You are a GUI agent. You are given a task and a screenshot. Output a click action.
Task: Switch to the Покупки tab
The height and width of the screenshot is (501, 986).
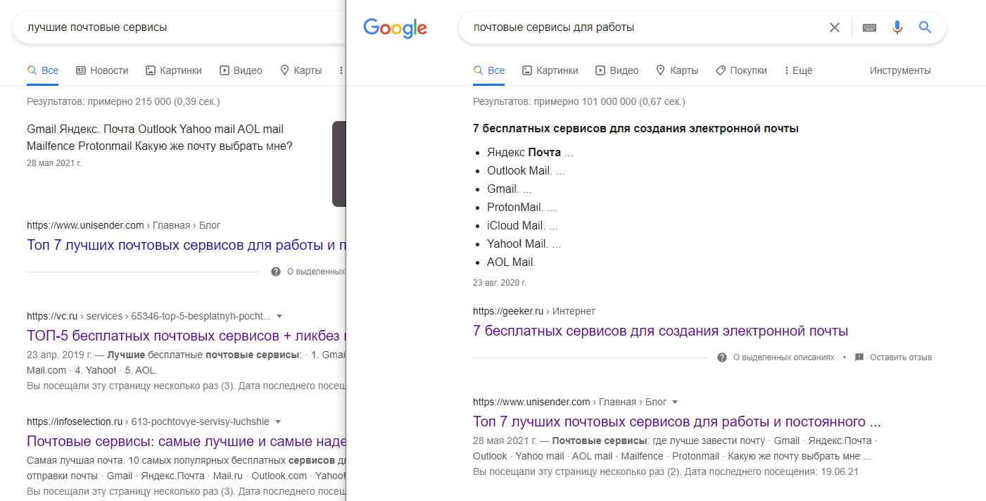click(741, 70)
